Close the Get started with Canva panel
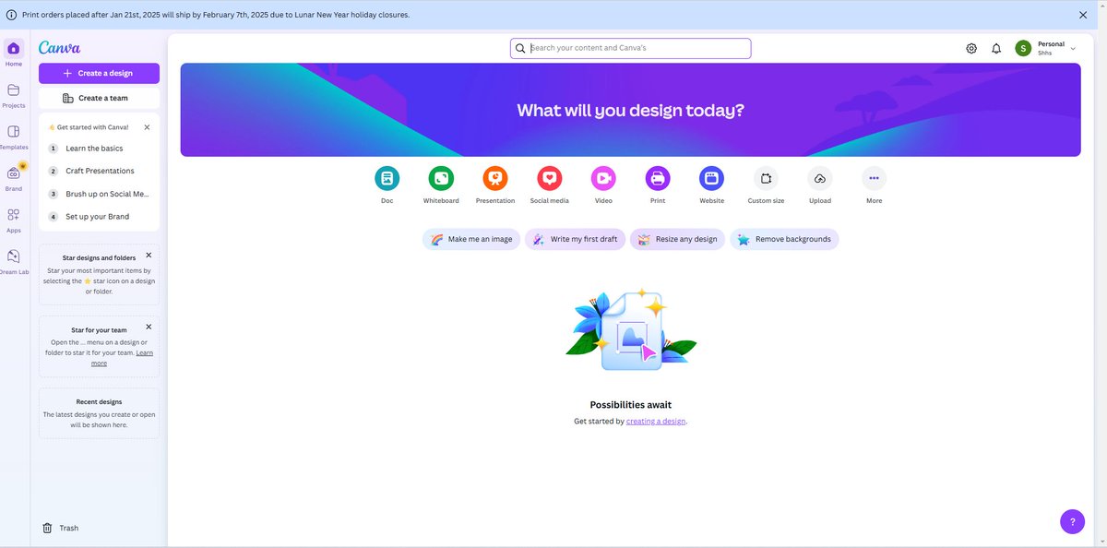This screenshot has width=1107, height=548. pos(147,127)
